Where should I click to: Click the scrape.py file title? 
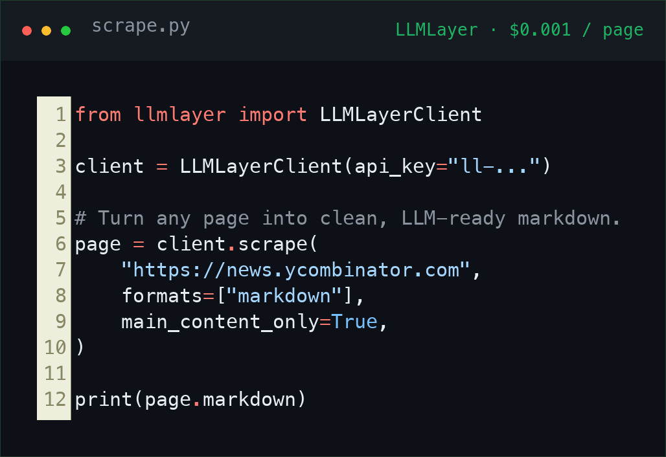pos(141,27)
